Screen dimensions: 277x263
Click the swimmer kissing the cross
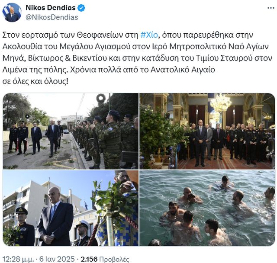click(x=190, y=196)
